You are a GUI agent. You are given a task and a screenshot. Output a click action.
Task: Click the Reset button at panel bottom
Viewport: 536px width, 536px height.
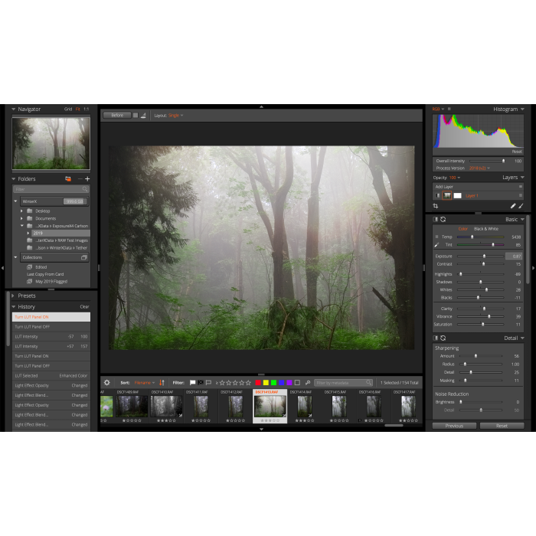pos(502,426)
